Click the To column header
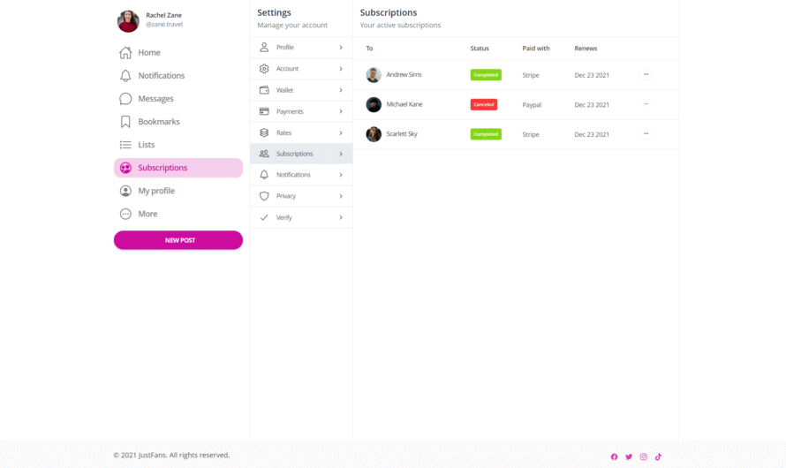The width and height of the screenshot is (786, 468). (369, 48)
